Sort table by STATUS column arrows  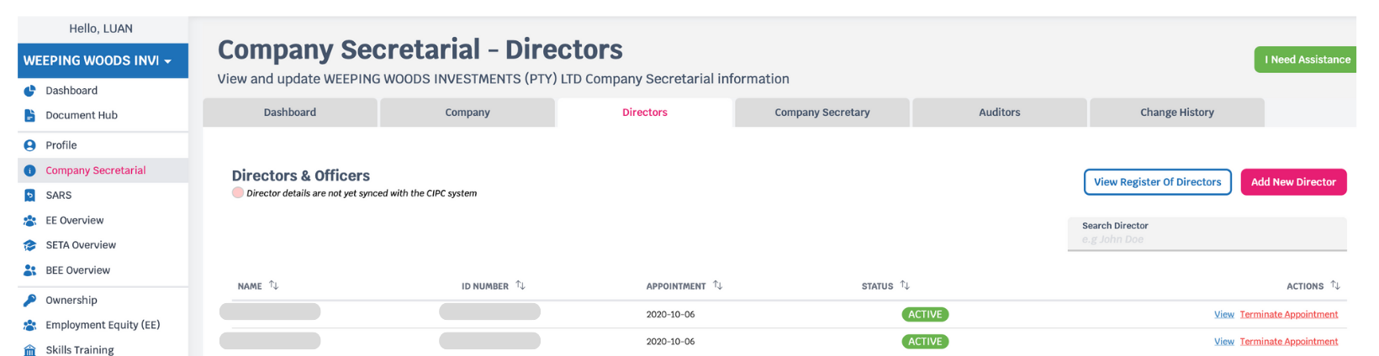tap(905, 285)
